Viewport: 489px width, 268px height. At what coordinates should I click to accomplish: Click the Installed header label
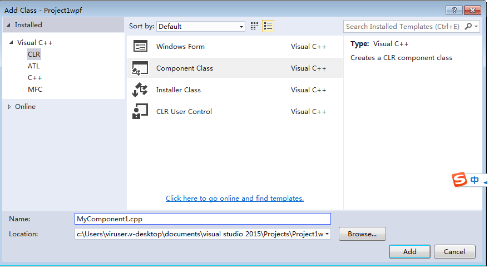[x=28, y=25]
